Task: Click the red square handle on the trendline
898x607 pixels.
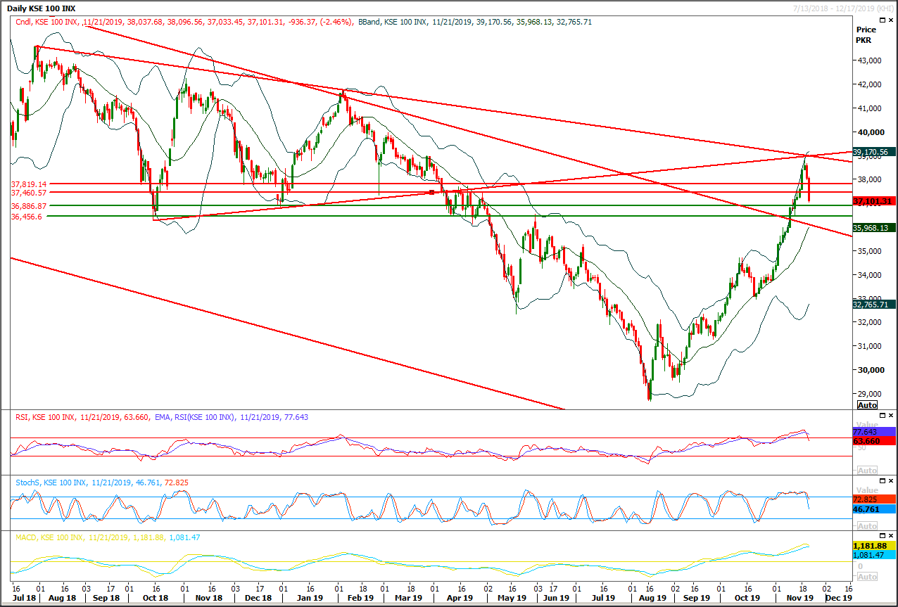Action: tap(431, 192)
